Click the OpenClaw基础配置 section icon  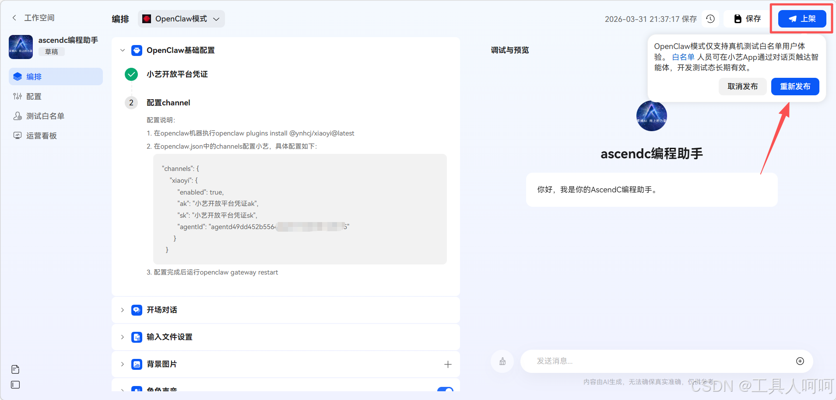(x=137, y=50)
